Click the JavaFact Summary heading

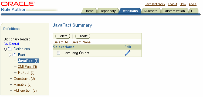[72, 25]
